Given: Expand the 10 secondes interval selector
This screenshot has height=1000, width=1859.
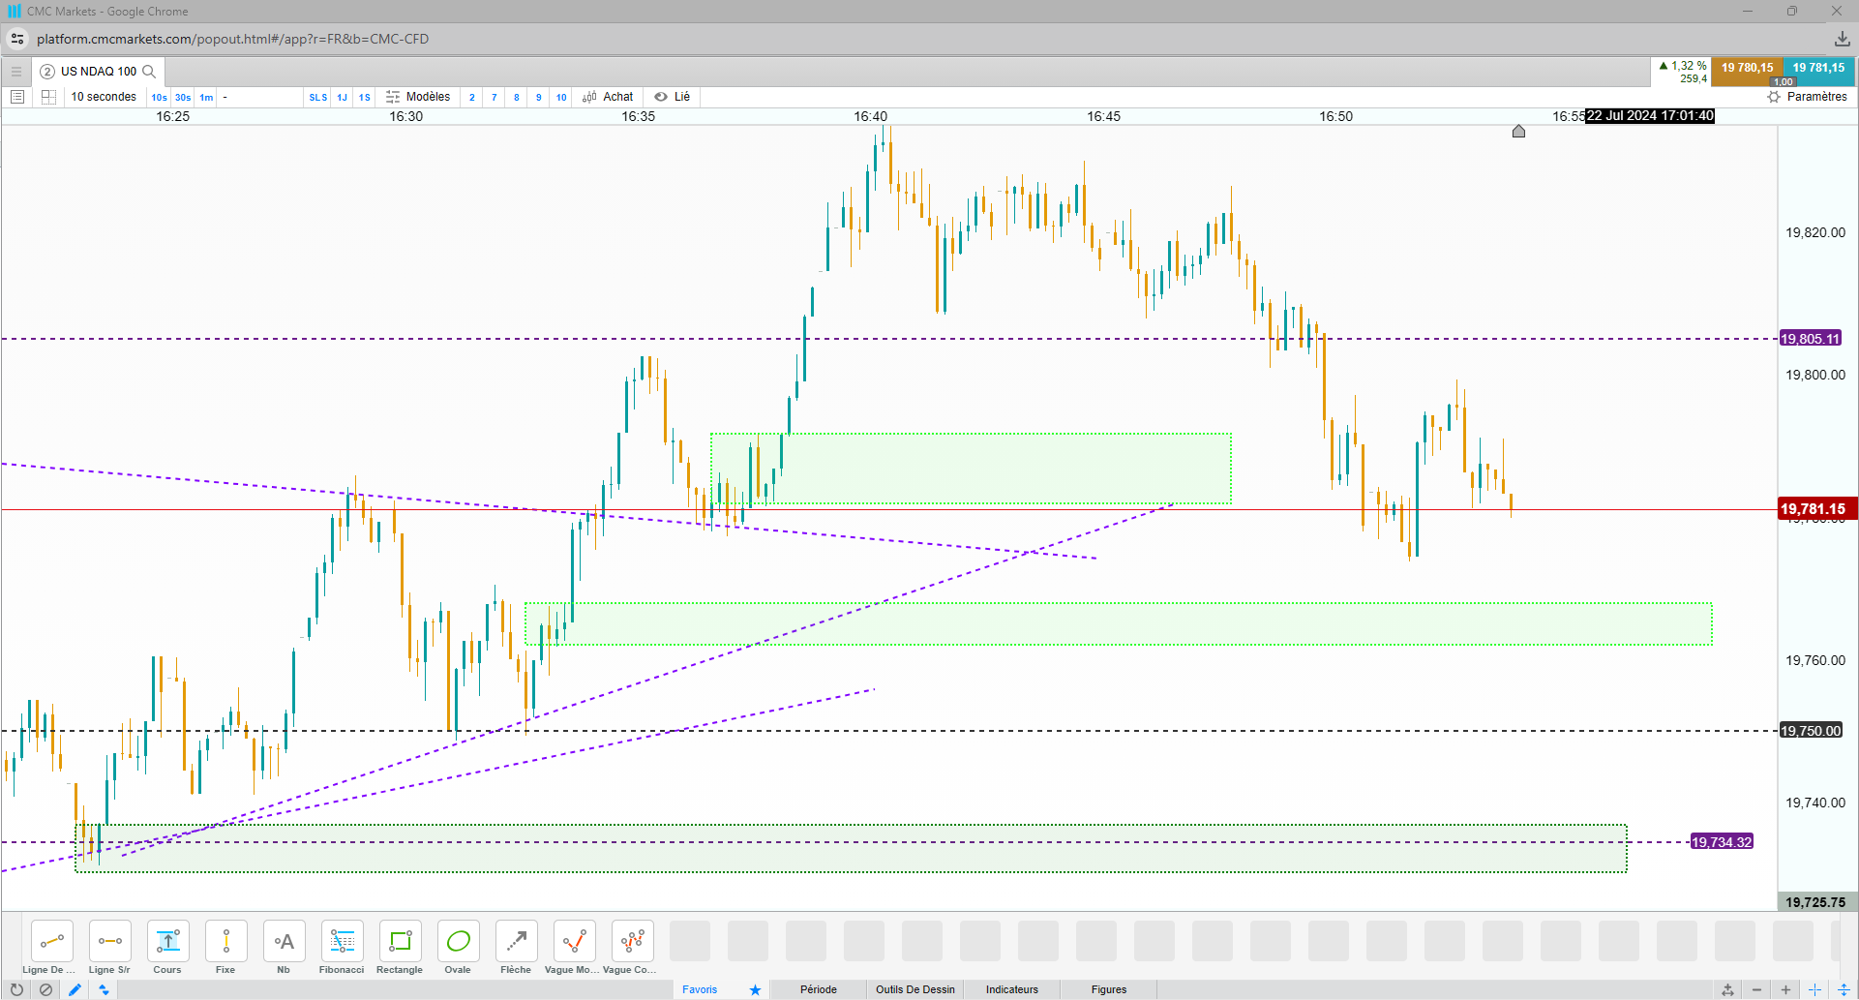Looking at the screenshot, I should click(104, 97).
